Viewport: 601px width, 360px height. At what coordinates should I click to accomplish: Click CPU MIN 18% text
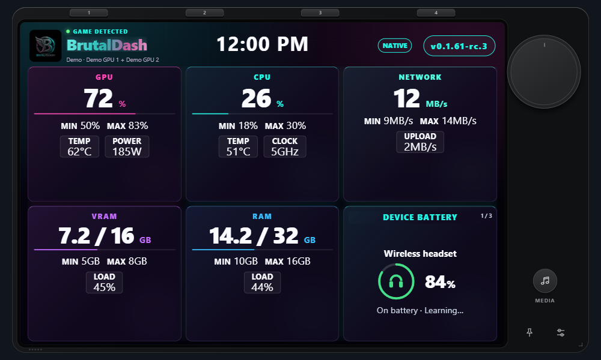click(x=239, y=125)
